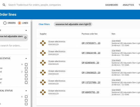140x107 pixels.
Task: Click the Item column header
Action: click(x=113, y=34)
